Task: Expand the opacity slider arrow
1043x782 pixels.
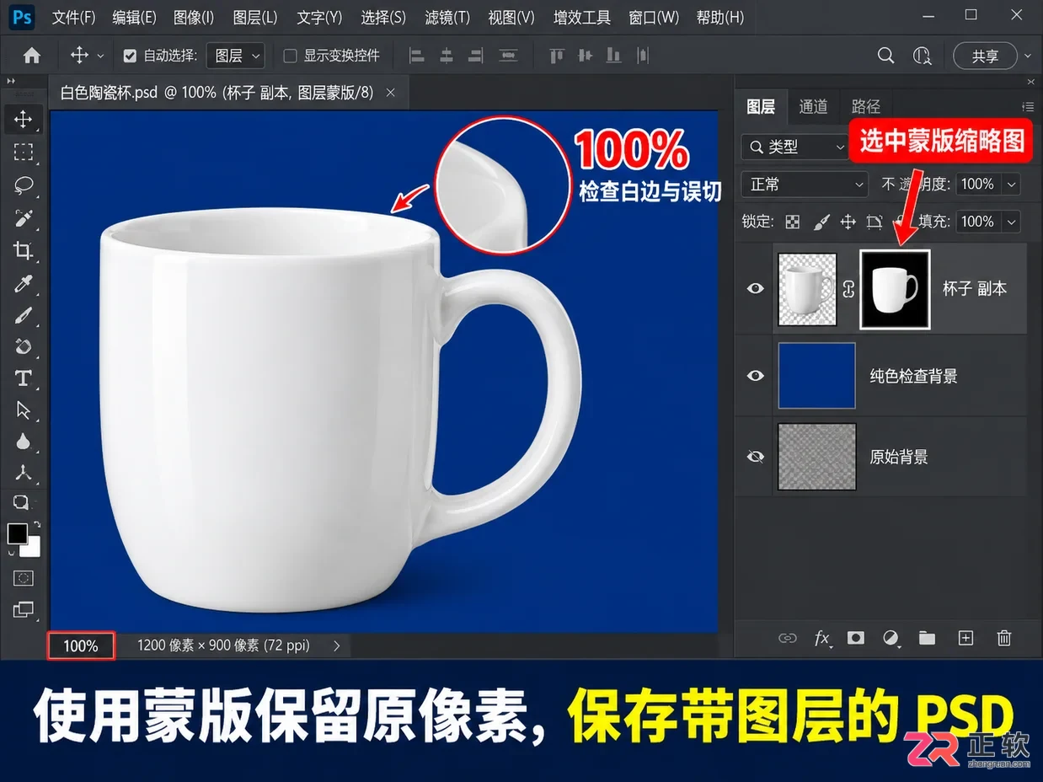Action: coord(1011,184)
